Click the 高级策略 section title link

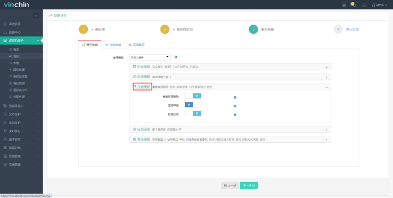pyautogui.click(x=144, y=139)
